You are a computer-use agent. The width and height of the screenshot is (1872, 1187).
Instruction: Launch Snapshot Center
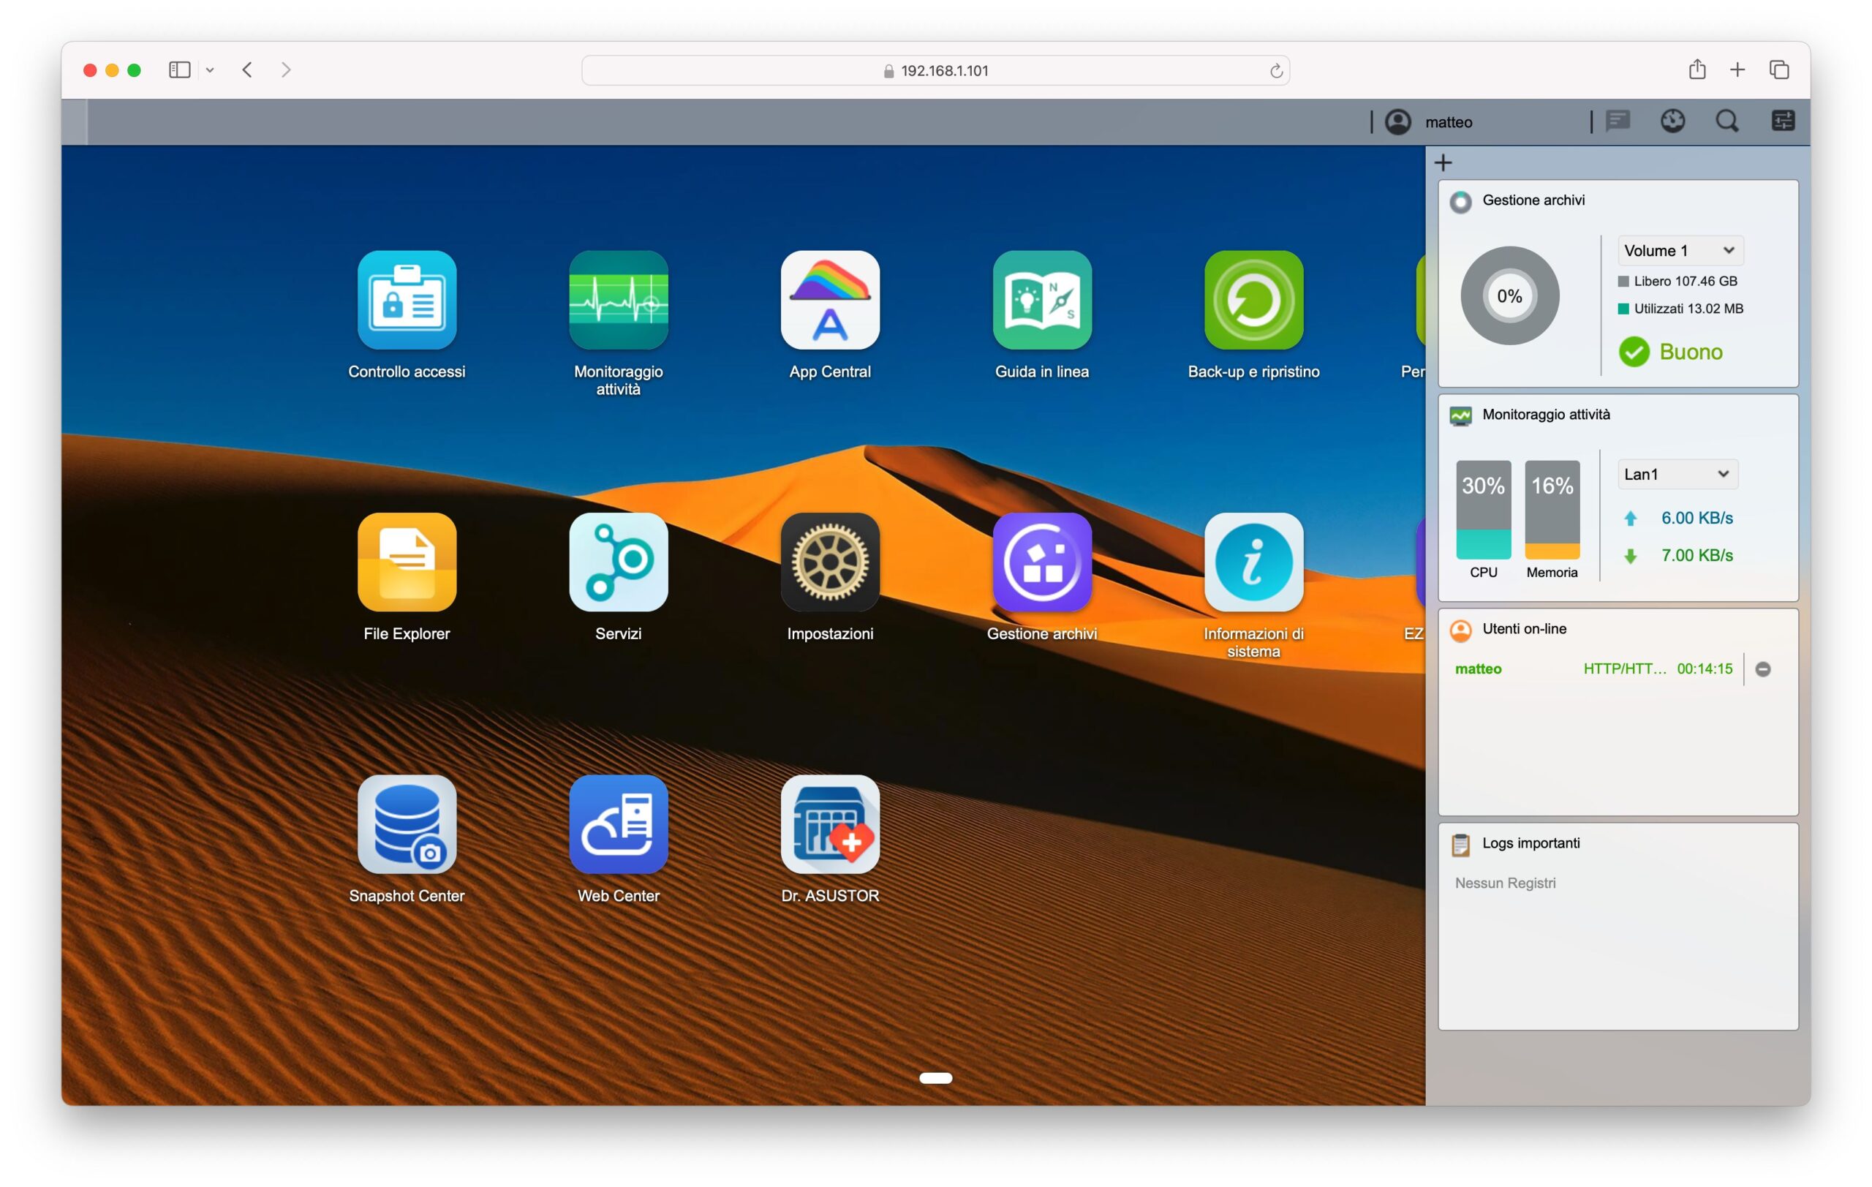point(407,824)
